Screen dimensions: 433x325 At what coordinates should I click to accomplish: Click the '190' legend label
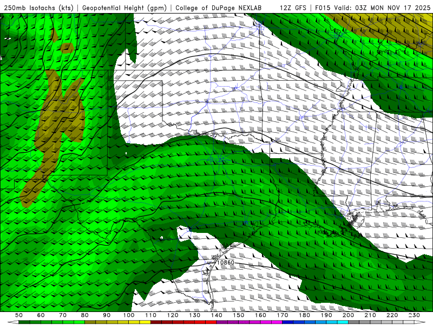coord(326,315)
